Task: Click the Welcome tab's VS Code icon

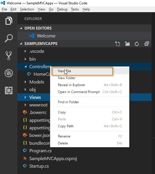Action: (x=32, y=36)
